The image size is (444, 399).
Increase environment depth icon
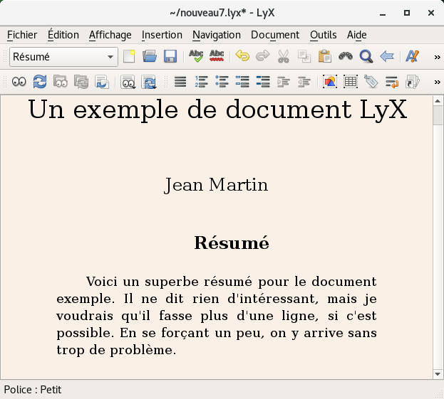[x=284, y=82]
